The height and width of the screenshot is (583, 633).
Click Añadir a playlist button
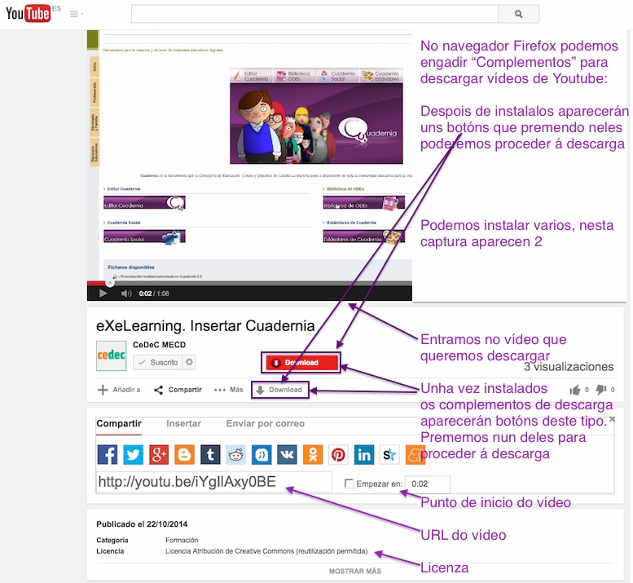pos(119,390)
